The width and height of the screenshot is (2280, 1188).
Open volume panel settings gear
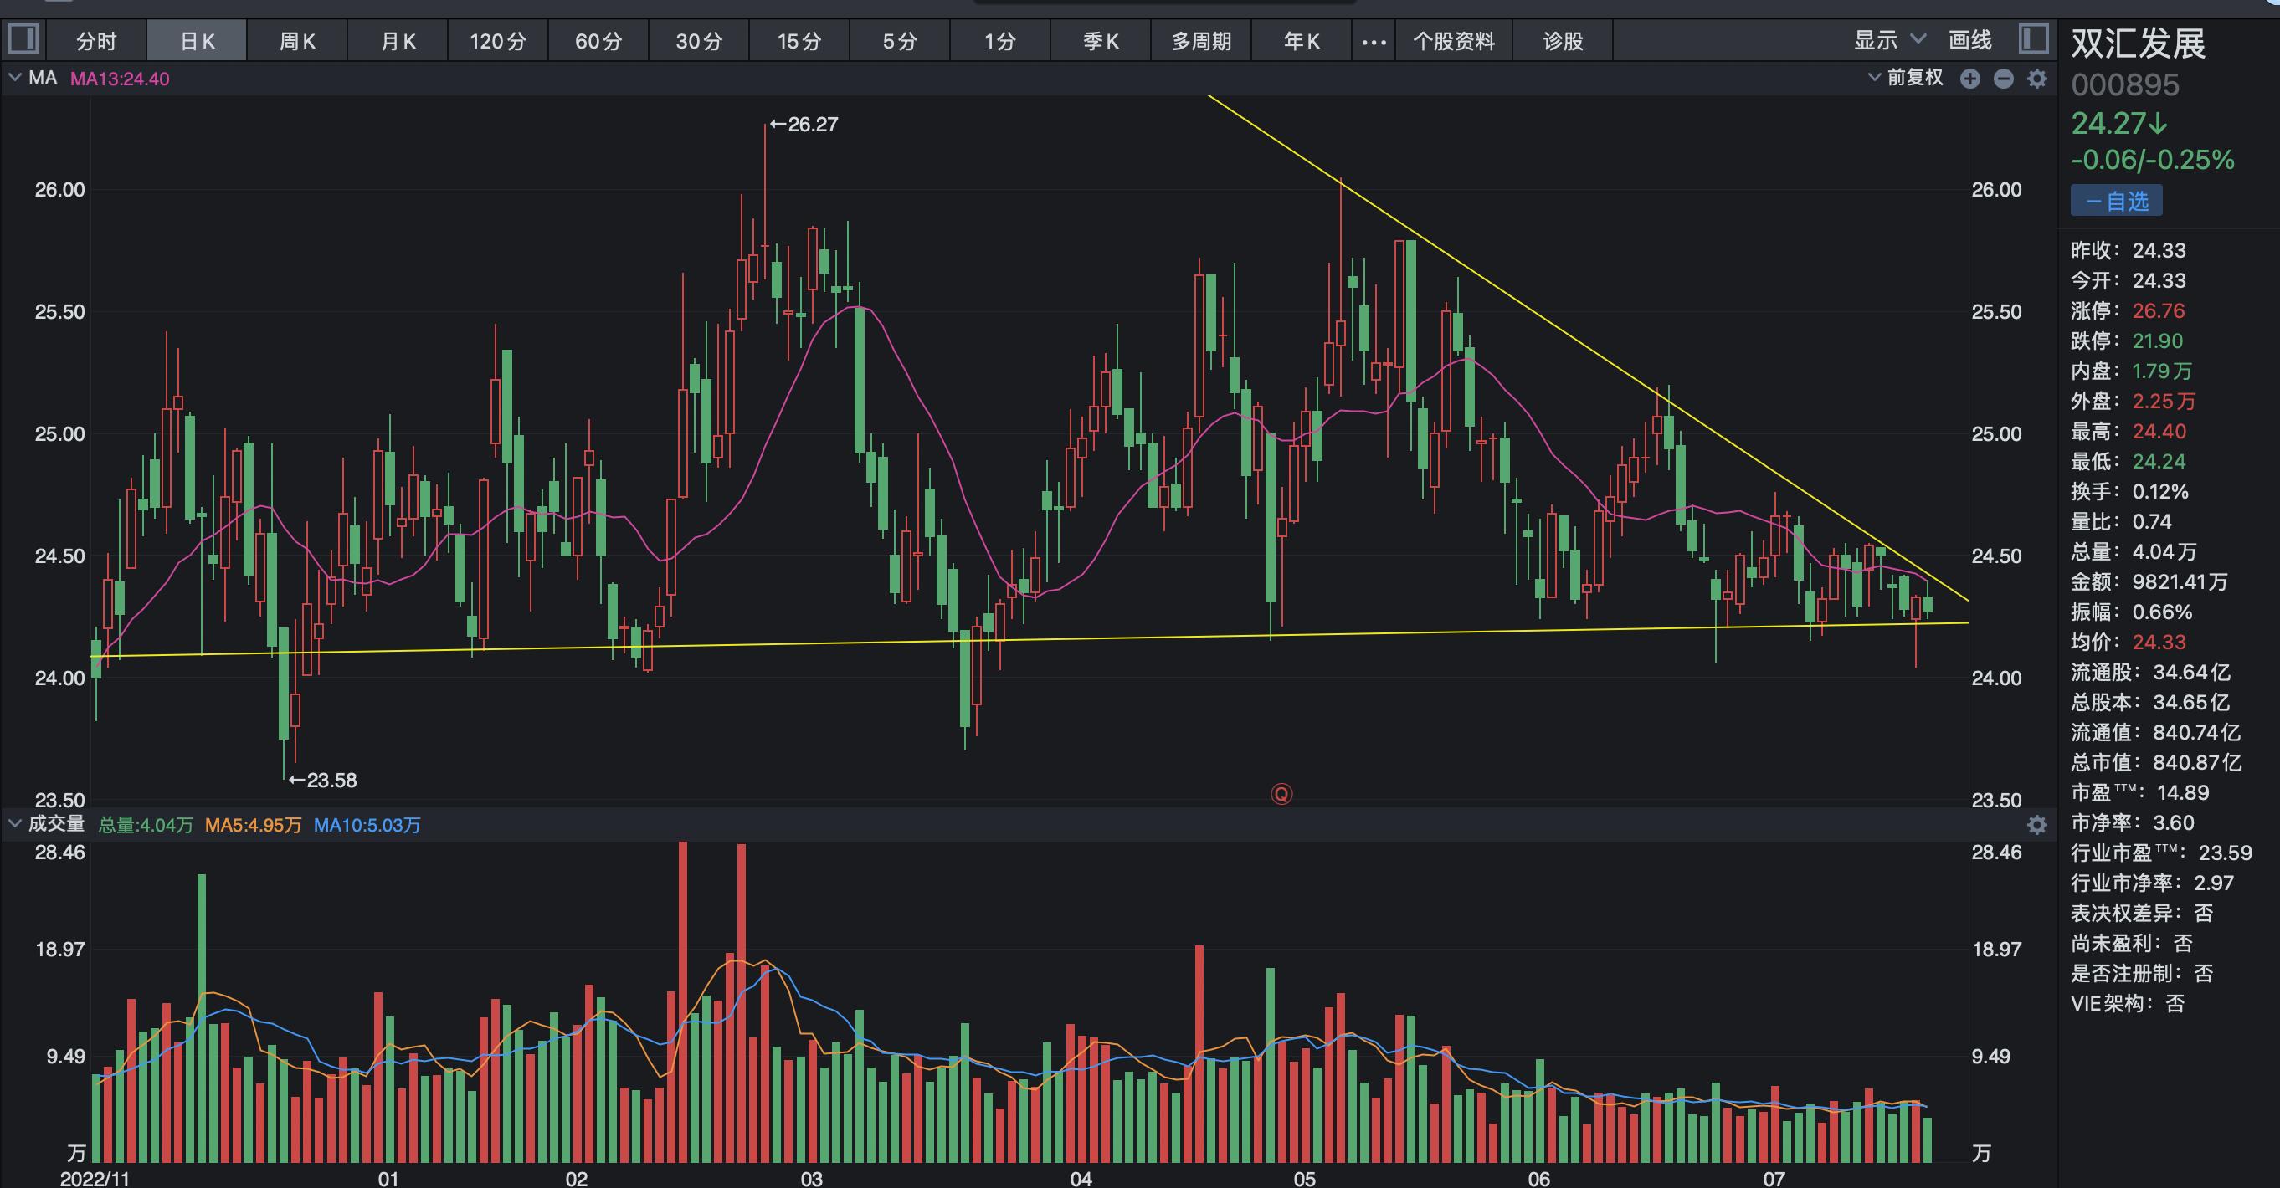[x=2037, y=825]
